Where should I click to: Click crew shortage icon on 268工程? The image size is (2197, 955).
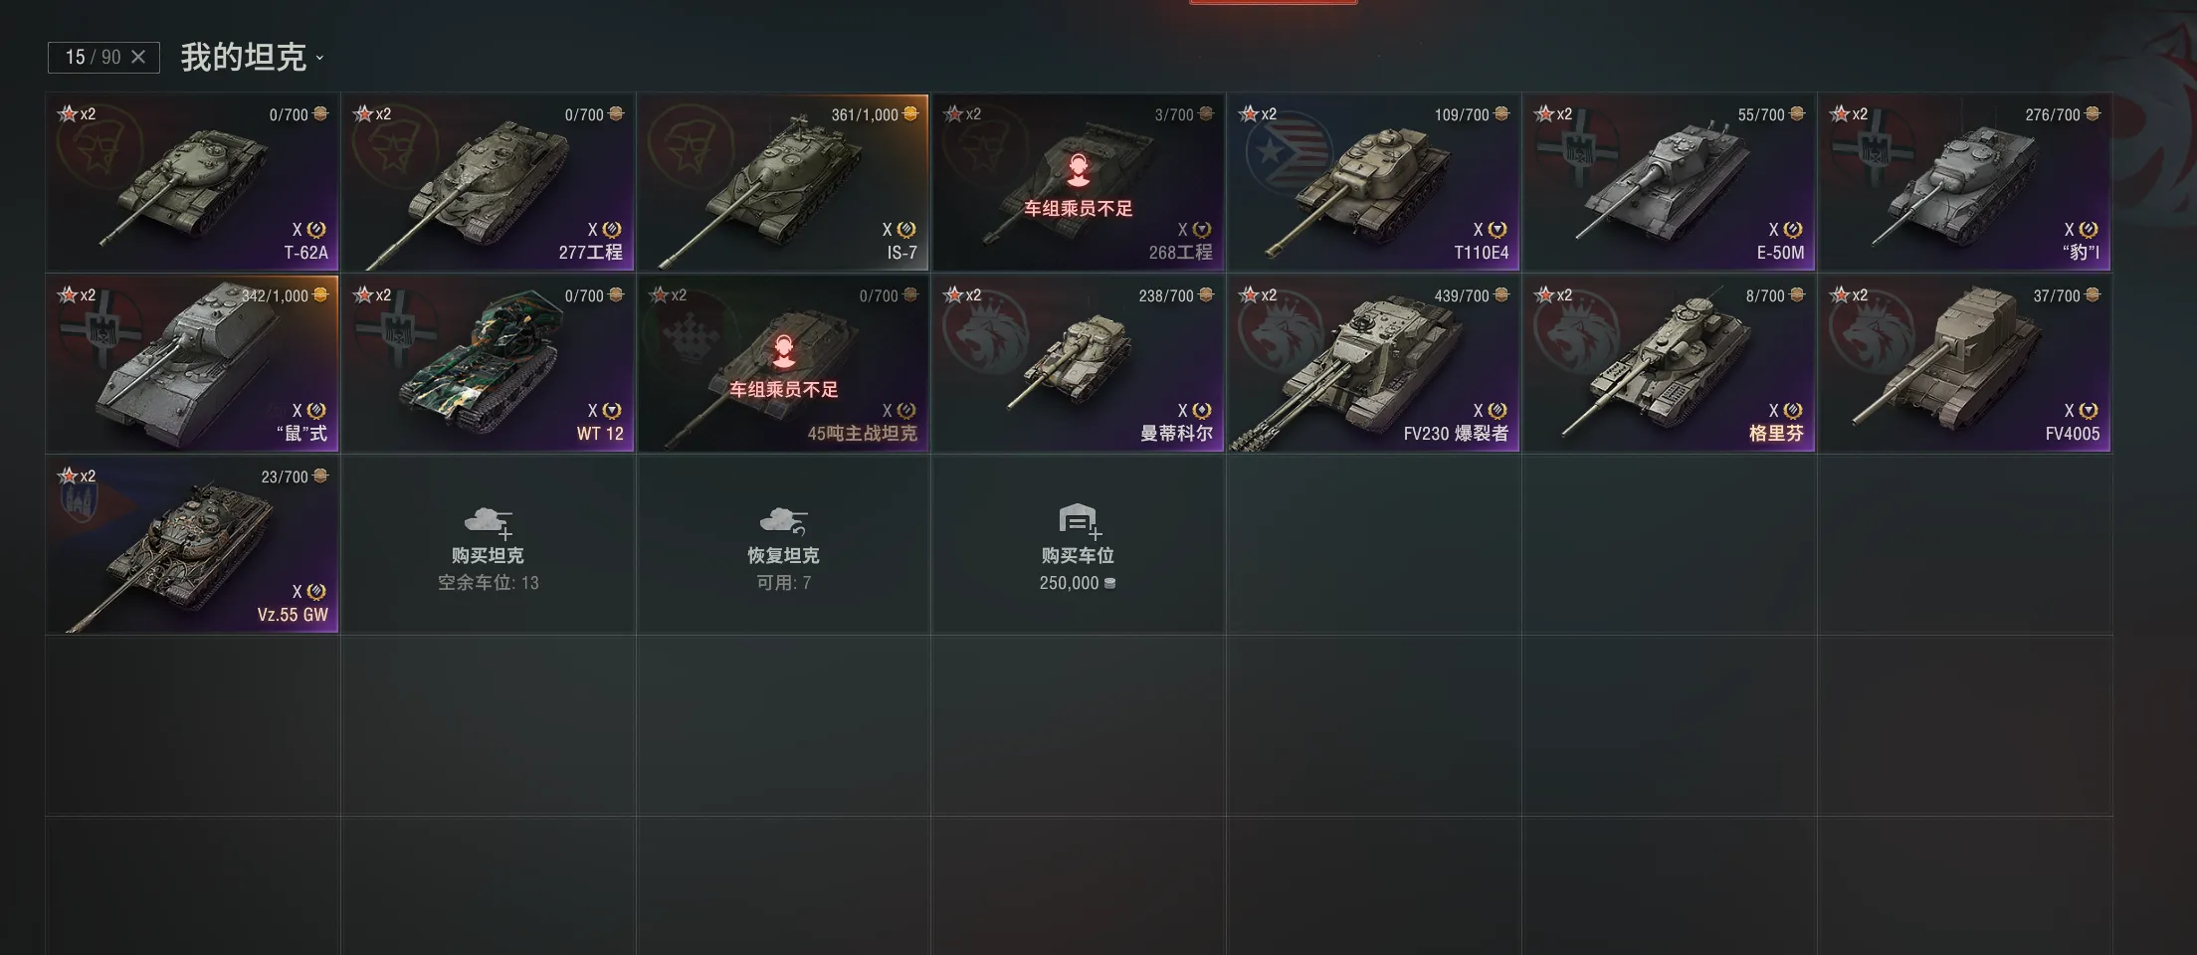coord(1078,170)
